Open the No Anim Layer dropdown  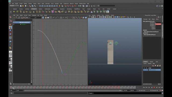142,91
